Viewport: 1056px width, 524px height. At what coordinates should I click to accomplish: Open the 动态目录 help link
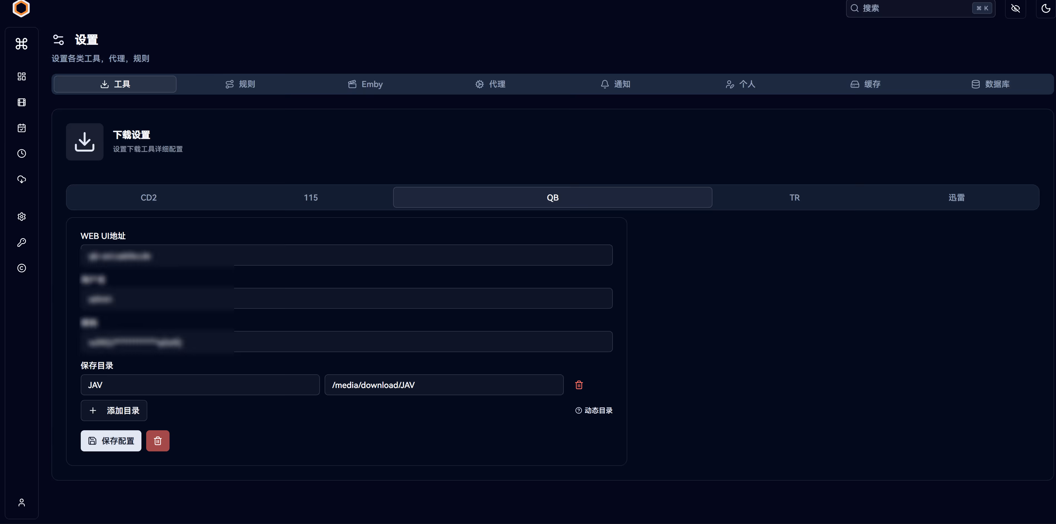click(594, 411)
